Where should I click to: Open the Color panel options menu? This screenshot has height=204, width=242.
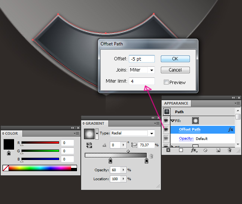(x=76, y=133)
